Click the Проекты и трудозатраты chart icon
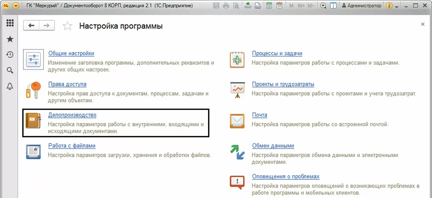The image size is (432, 198). (x=237, y=90)
